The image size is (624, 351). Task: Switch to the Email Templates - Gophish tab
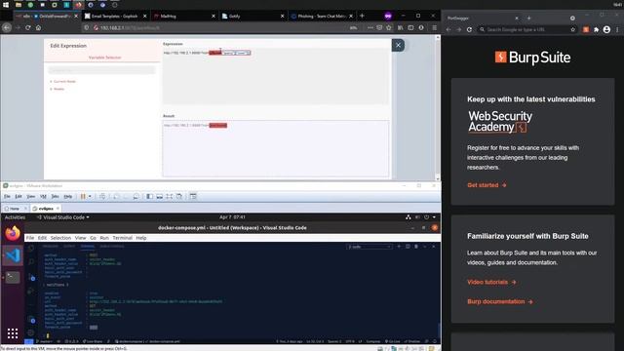[115, 17]
